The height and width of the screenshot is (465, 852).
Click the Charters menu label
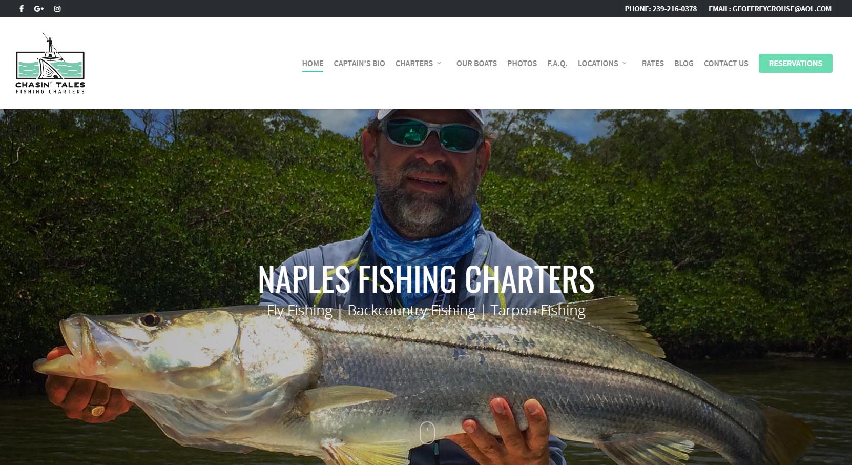tap(414, 64)
